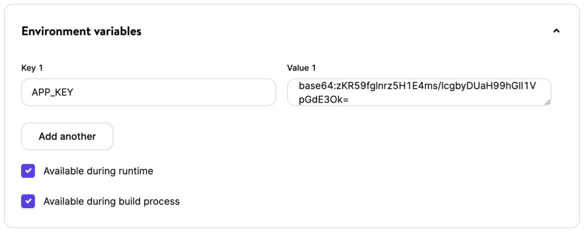Collapse the Environment variables section chevron
The image size is (584, 232).
(x=556, y=31)
